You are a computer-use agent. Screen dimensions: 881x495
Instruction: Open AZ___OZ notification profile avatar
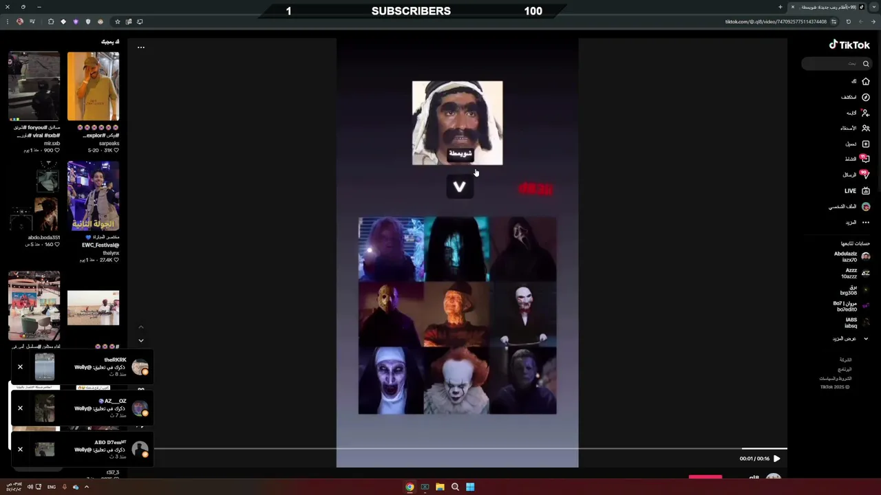pos(140,408)
